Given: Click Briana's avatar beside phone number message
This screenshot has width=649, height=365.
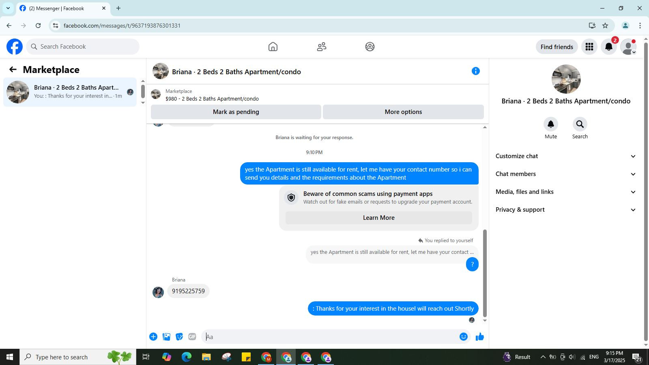Looking at the screenshot, I should point(158,292).
